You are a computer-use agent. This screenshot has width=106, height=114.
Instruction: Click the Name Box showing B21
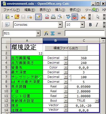coord(20,33)
